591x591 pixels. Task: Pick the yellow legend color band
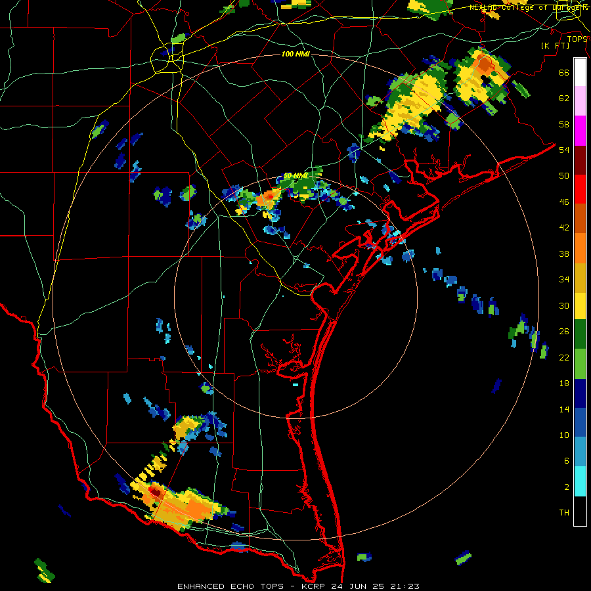580,306
